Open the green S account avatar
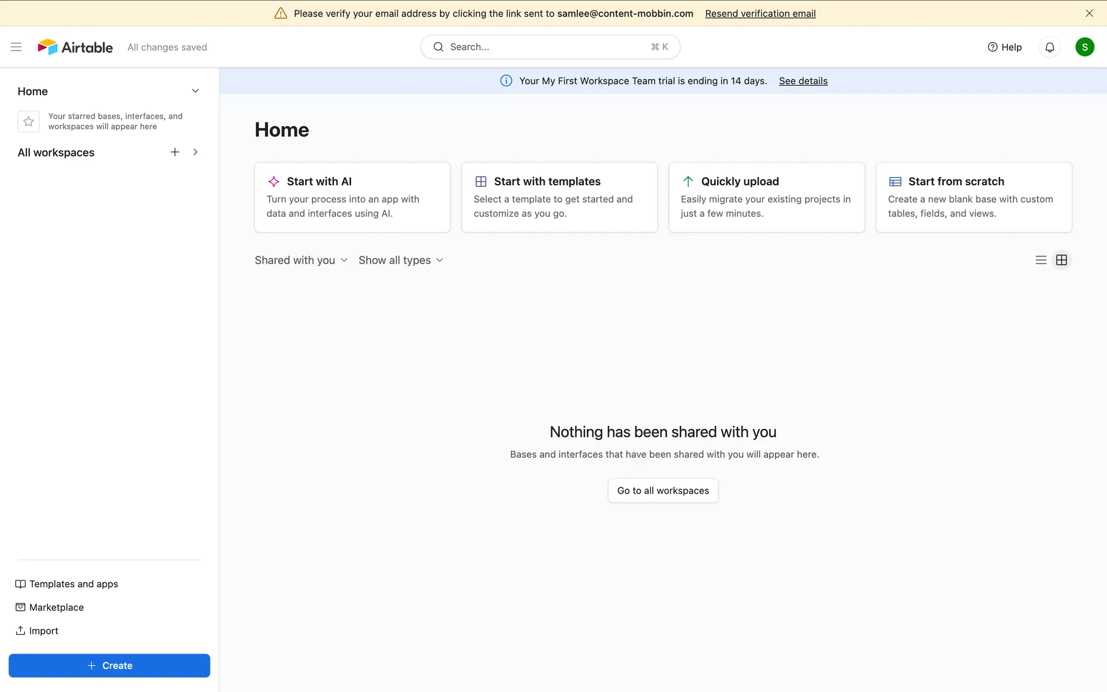 point(1085,47)
